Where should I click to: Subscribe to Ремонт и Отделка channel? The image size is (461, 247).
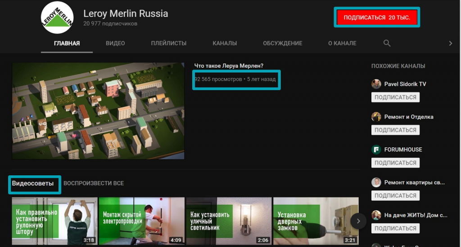[x=395, y=130]
